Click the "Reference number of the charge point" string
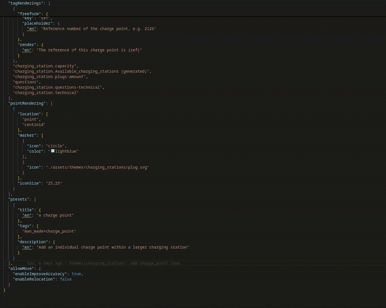Image resolution: width=386 pixels, height=308 pixels. (x=99, y=29)
